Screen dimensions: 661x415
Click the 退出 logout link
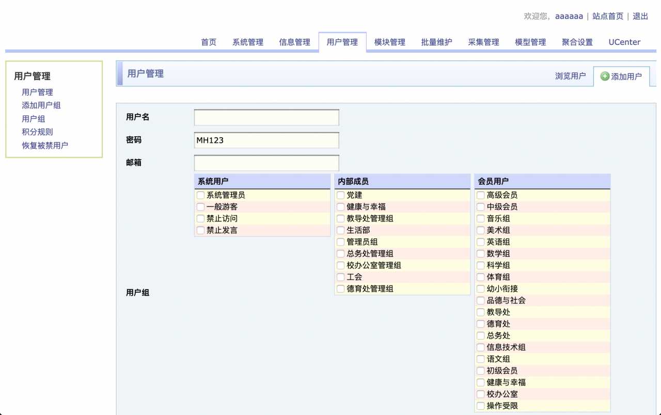pyautogui.click(x=640, y=16)
